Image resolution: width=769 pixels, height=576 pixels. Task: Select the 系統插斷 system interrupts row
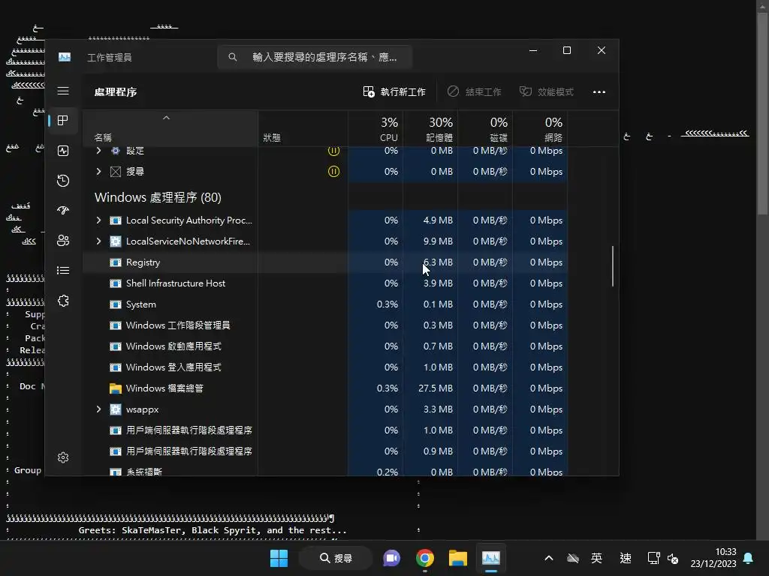(324, 471)
